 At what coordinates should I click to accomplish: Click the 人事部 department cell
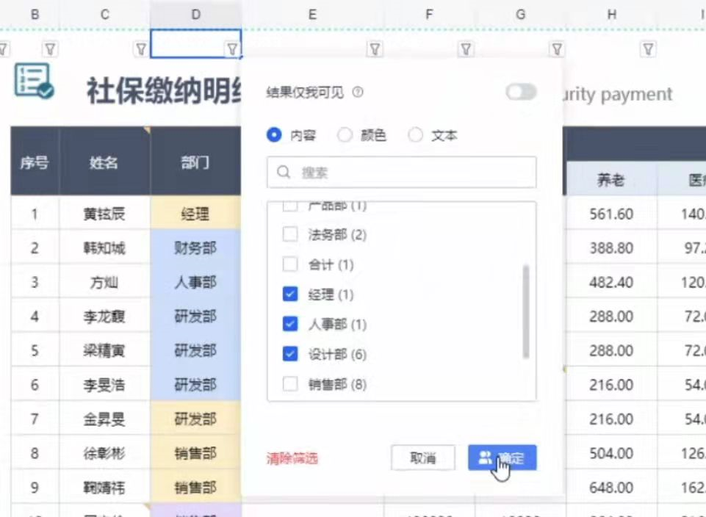(x=195, y=282)
